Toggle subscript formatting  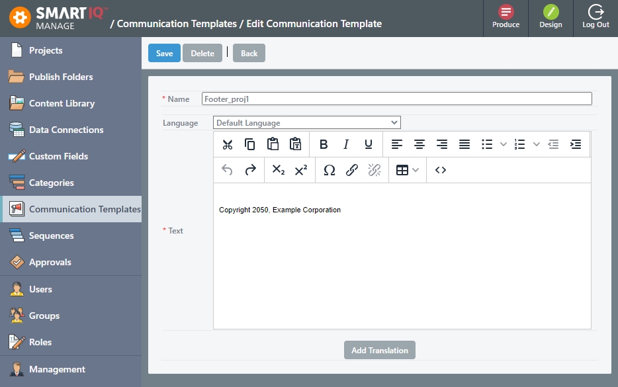pyautogui.click(x=279, y=170)
